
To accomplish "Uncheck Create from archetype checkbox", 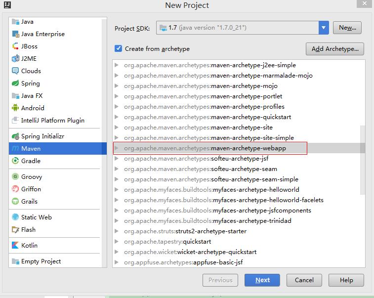I will 118,48.
